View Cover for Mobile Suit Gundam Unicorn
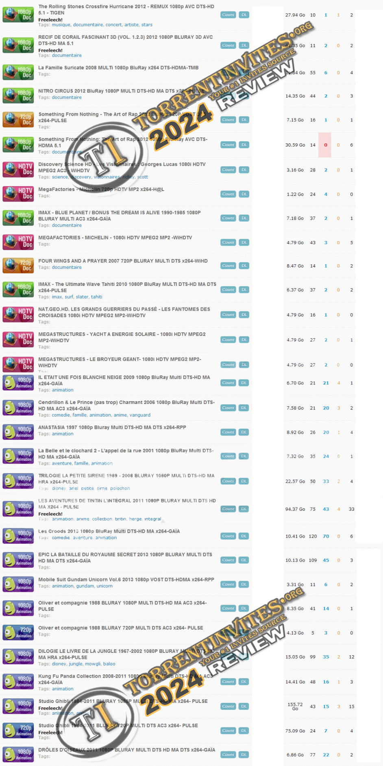The width and height of the screenshot is (383, 766). [x=228, y=584]
